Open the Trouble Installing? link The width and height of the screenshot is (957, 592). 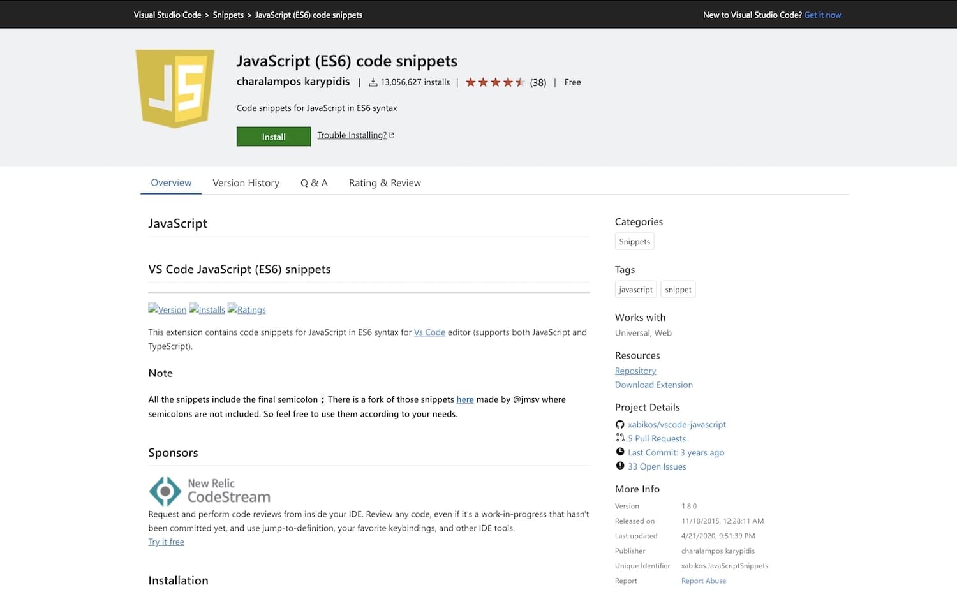point(355,135)
